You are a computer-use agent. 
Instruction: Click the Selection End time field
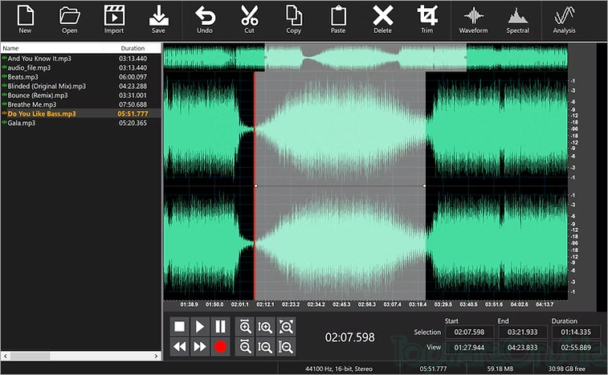[522, 332]
